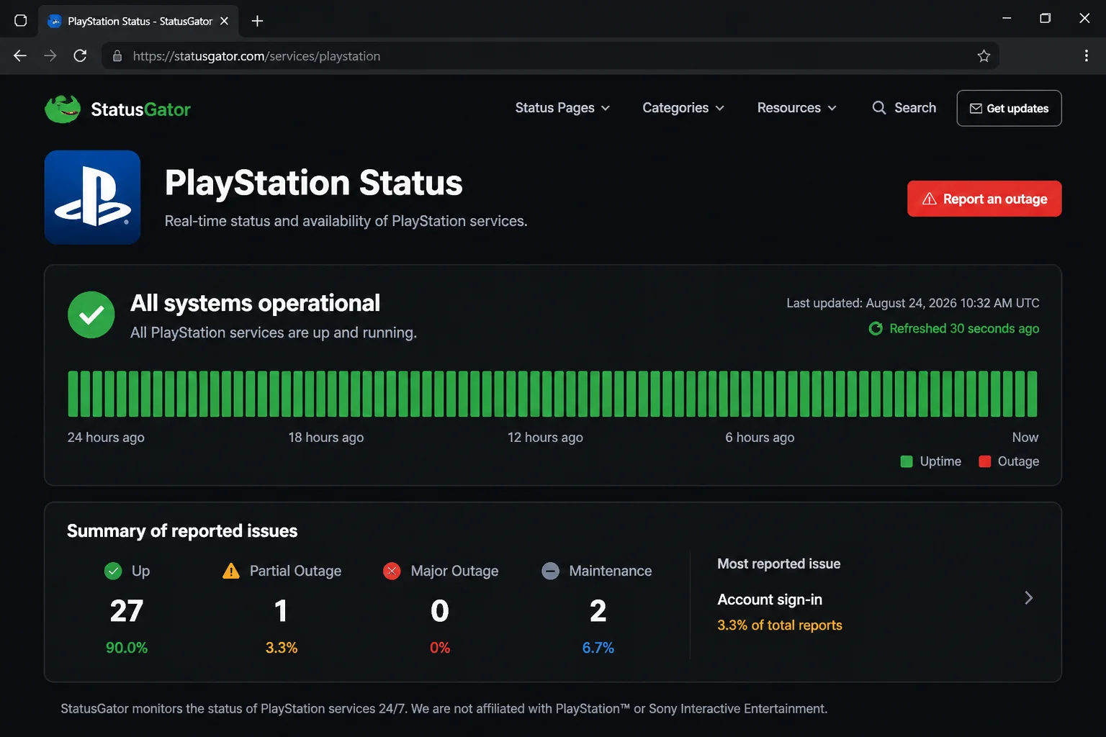Viewport: 1106px width, 737px height.
Task: Click the green refresh icon beside Refreshed
Action: pyautogui.click(x=876, y=329)
